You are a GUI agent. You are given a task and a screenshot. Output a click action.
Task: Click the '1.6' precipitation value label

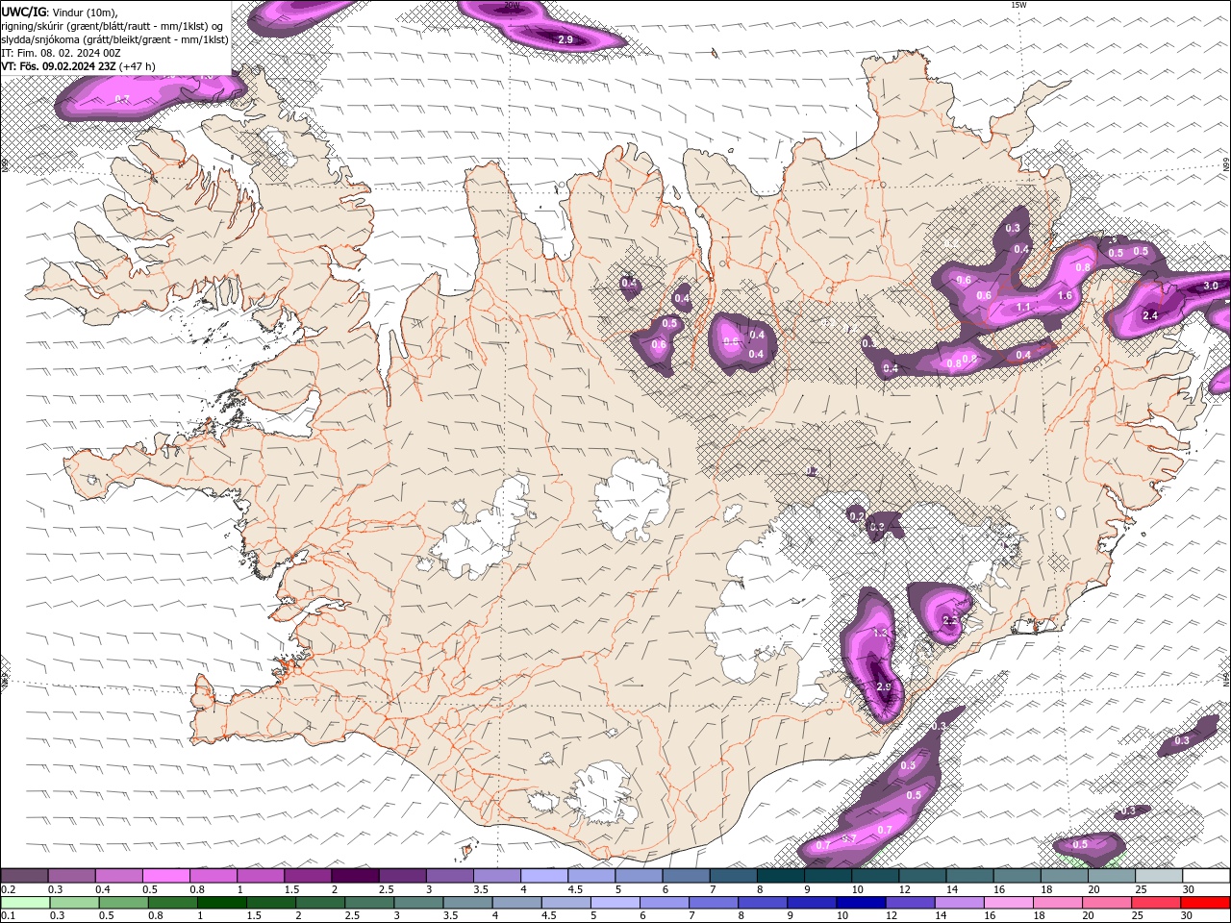(1065, 296)
